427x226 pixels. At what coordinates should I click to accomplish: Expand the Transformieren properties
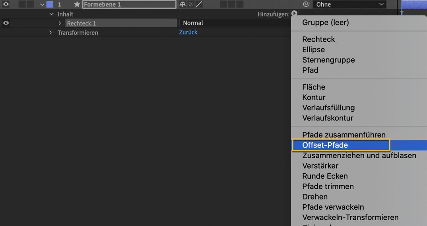(x=50, y=33)
